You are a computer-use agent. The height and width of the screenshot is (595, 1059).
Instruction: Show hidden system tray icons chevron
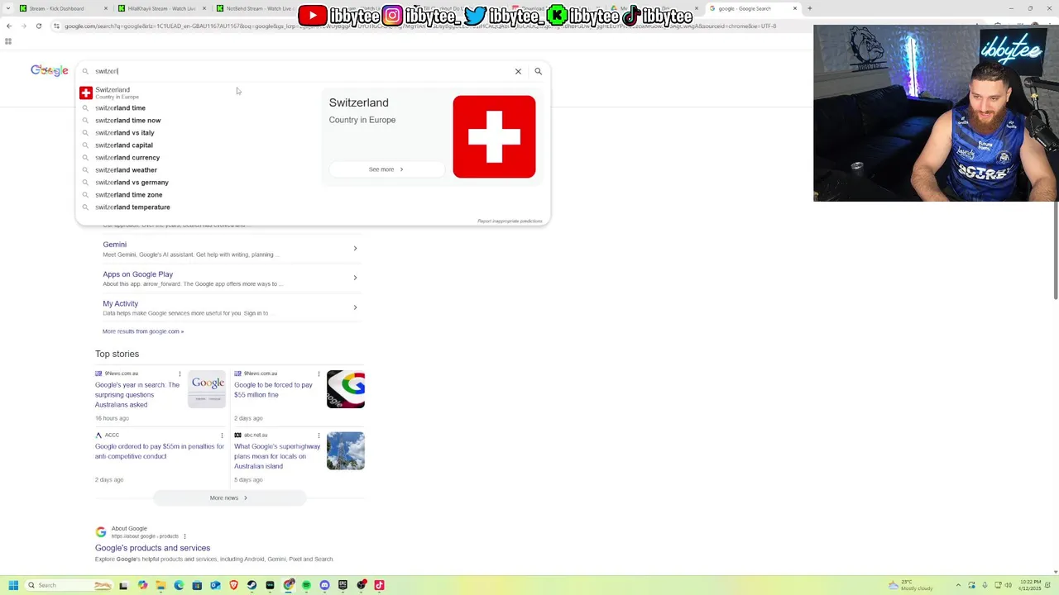(x=960, y=585)
